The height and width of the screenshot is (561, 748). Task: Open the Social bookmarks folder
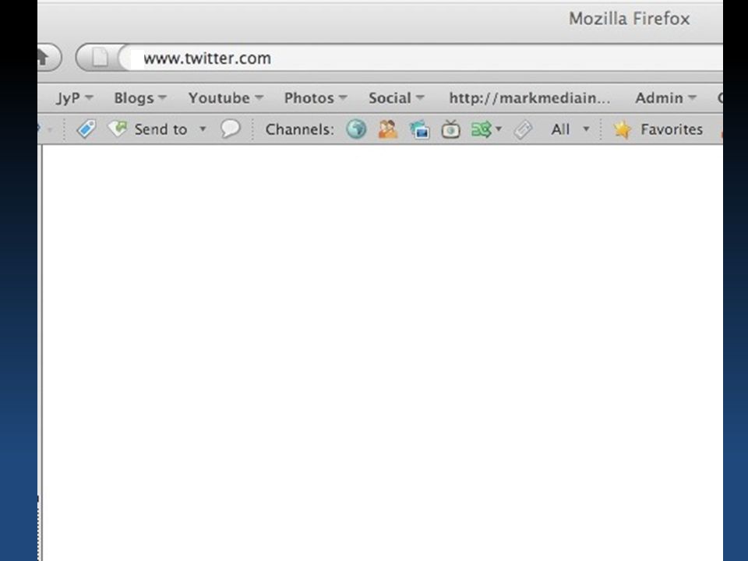tap(396, 98)
